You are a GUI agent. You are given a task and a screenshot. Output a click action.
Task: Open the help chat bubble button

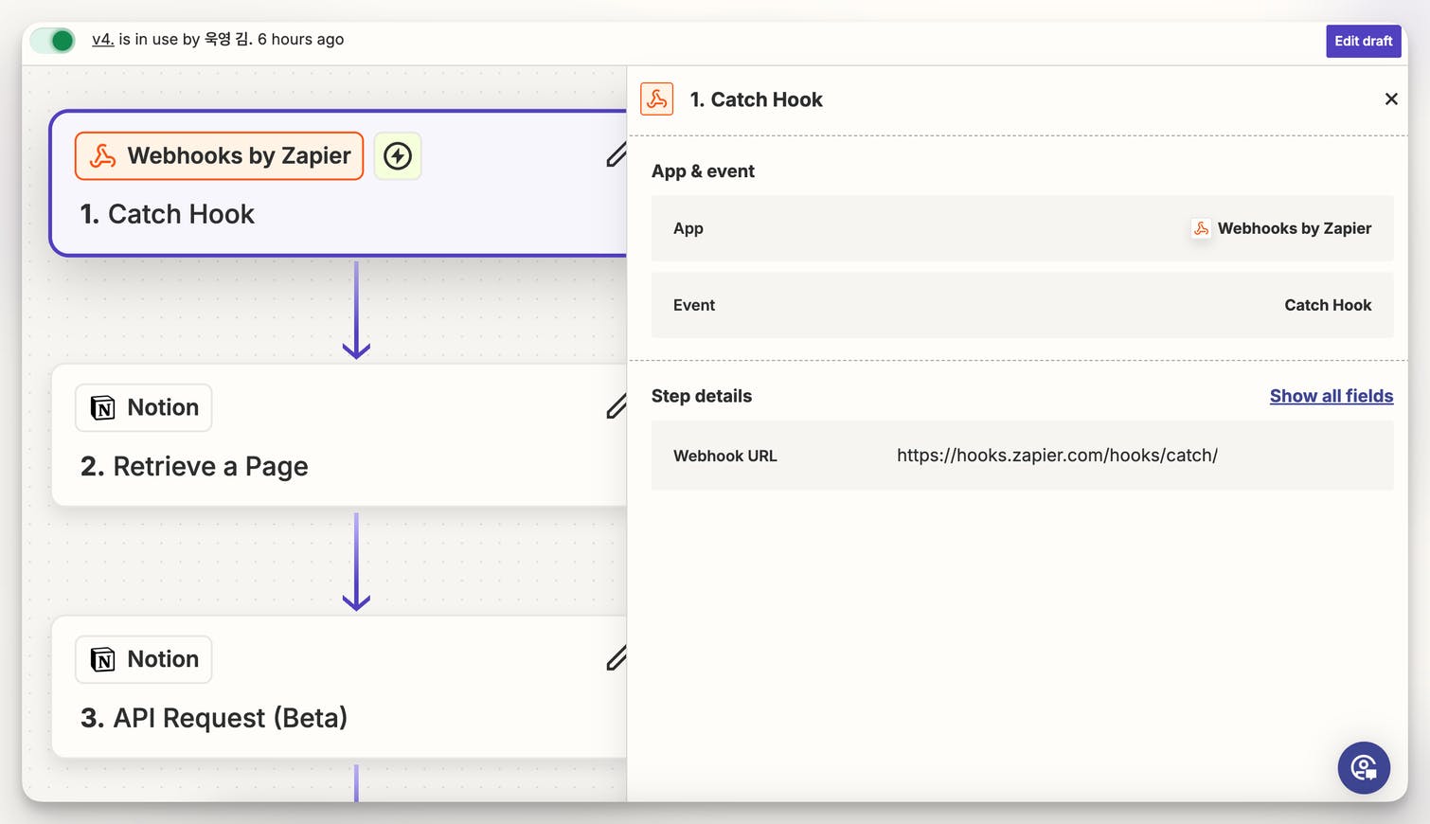(x=1363, y=767)
